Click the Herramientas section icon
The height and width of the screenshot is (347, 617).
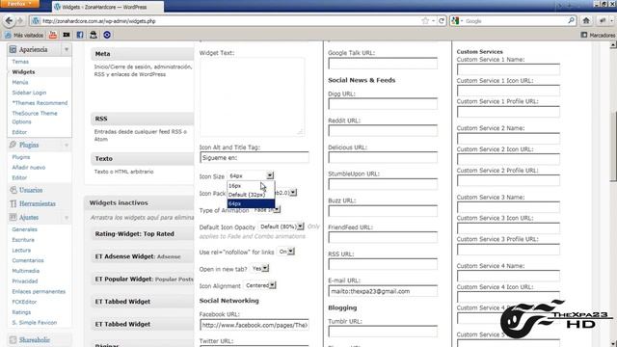click(x=13, y=203)
